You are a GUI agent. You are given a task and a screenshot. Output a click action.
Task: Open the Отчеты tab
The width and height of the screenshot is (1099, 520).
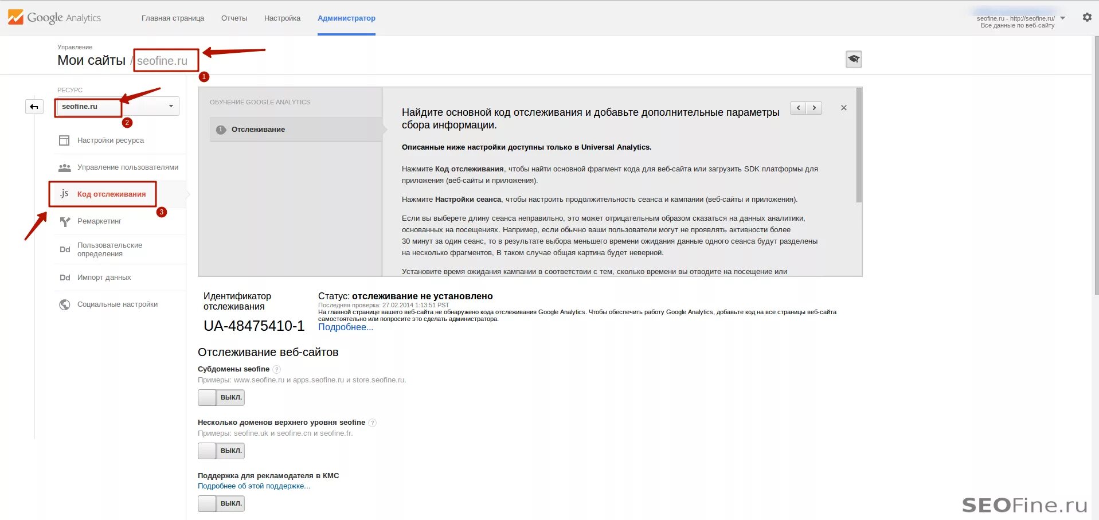click(234, 18)
